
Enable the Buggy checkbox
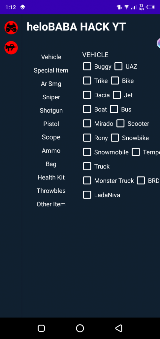[x=87, y=66]
